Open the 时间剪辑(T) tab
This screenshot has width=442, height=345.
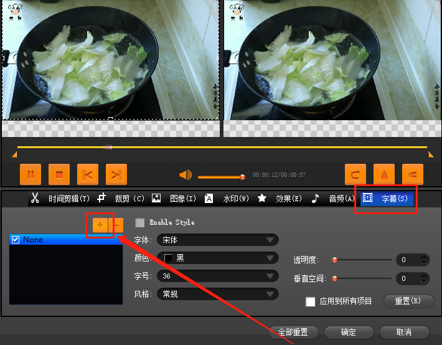[60, 199]
